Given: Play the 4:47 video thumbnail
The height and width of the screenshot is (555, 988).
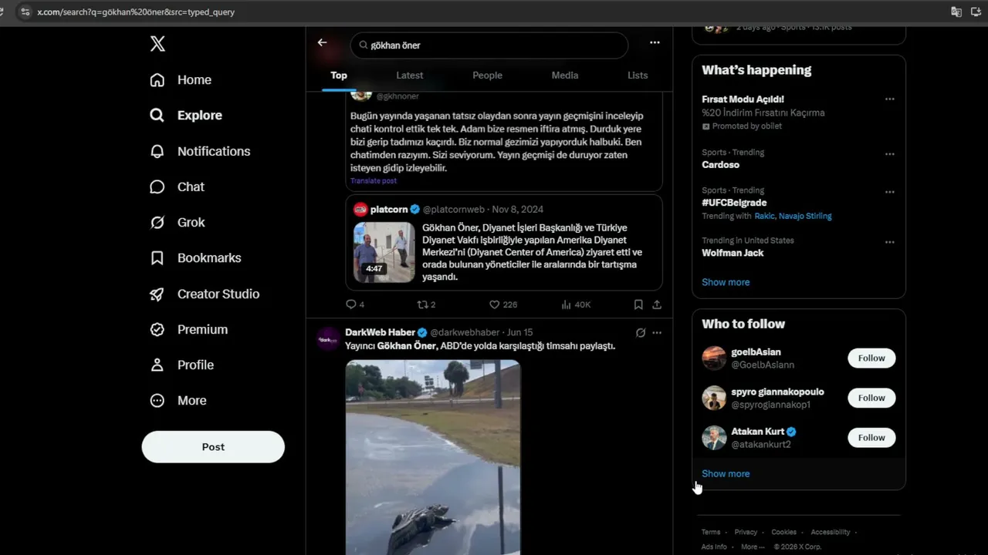Looking at the screenshot, I should tap(384, 252).
